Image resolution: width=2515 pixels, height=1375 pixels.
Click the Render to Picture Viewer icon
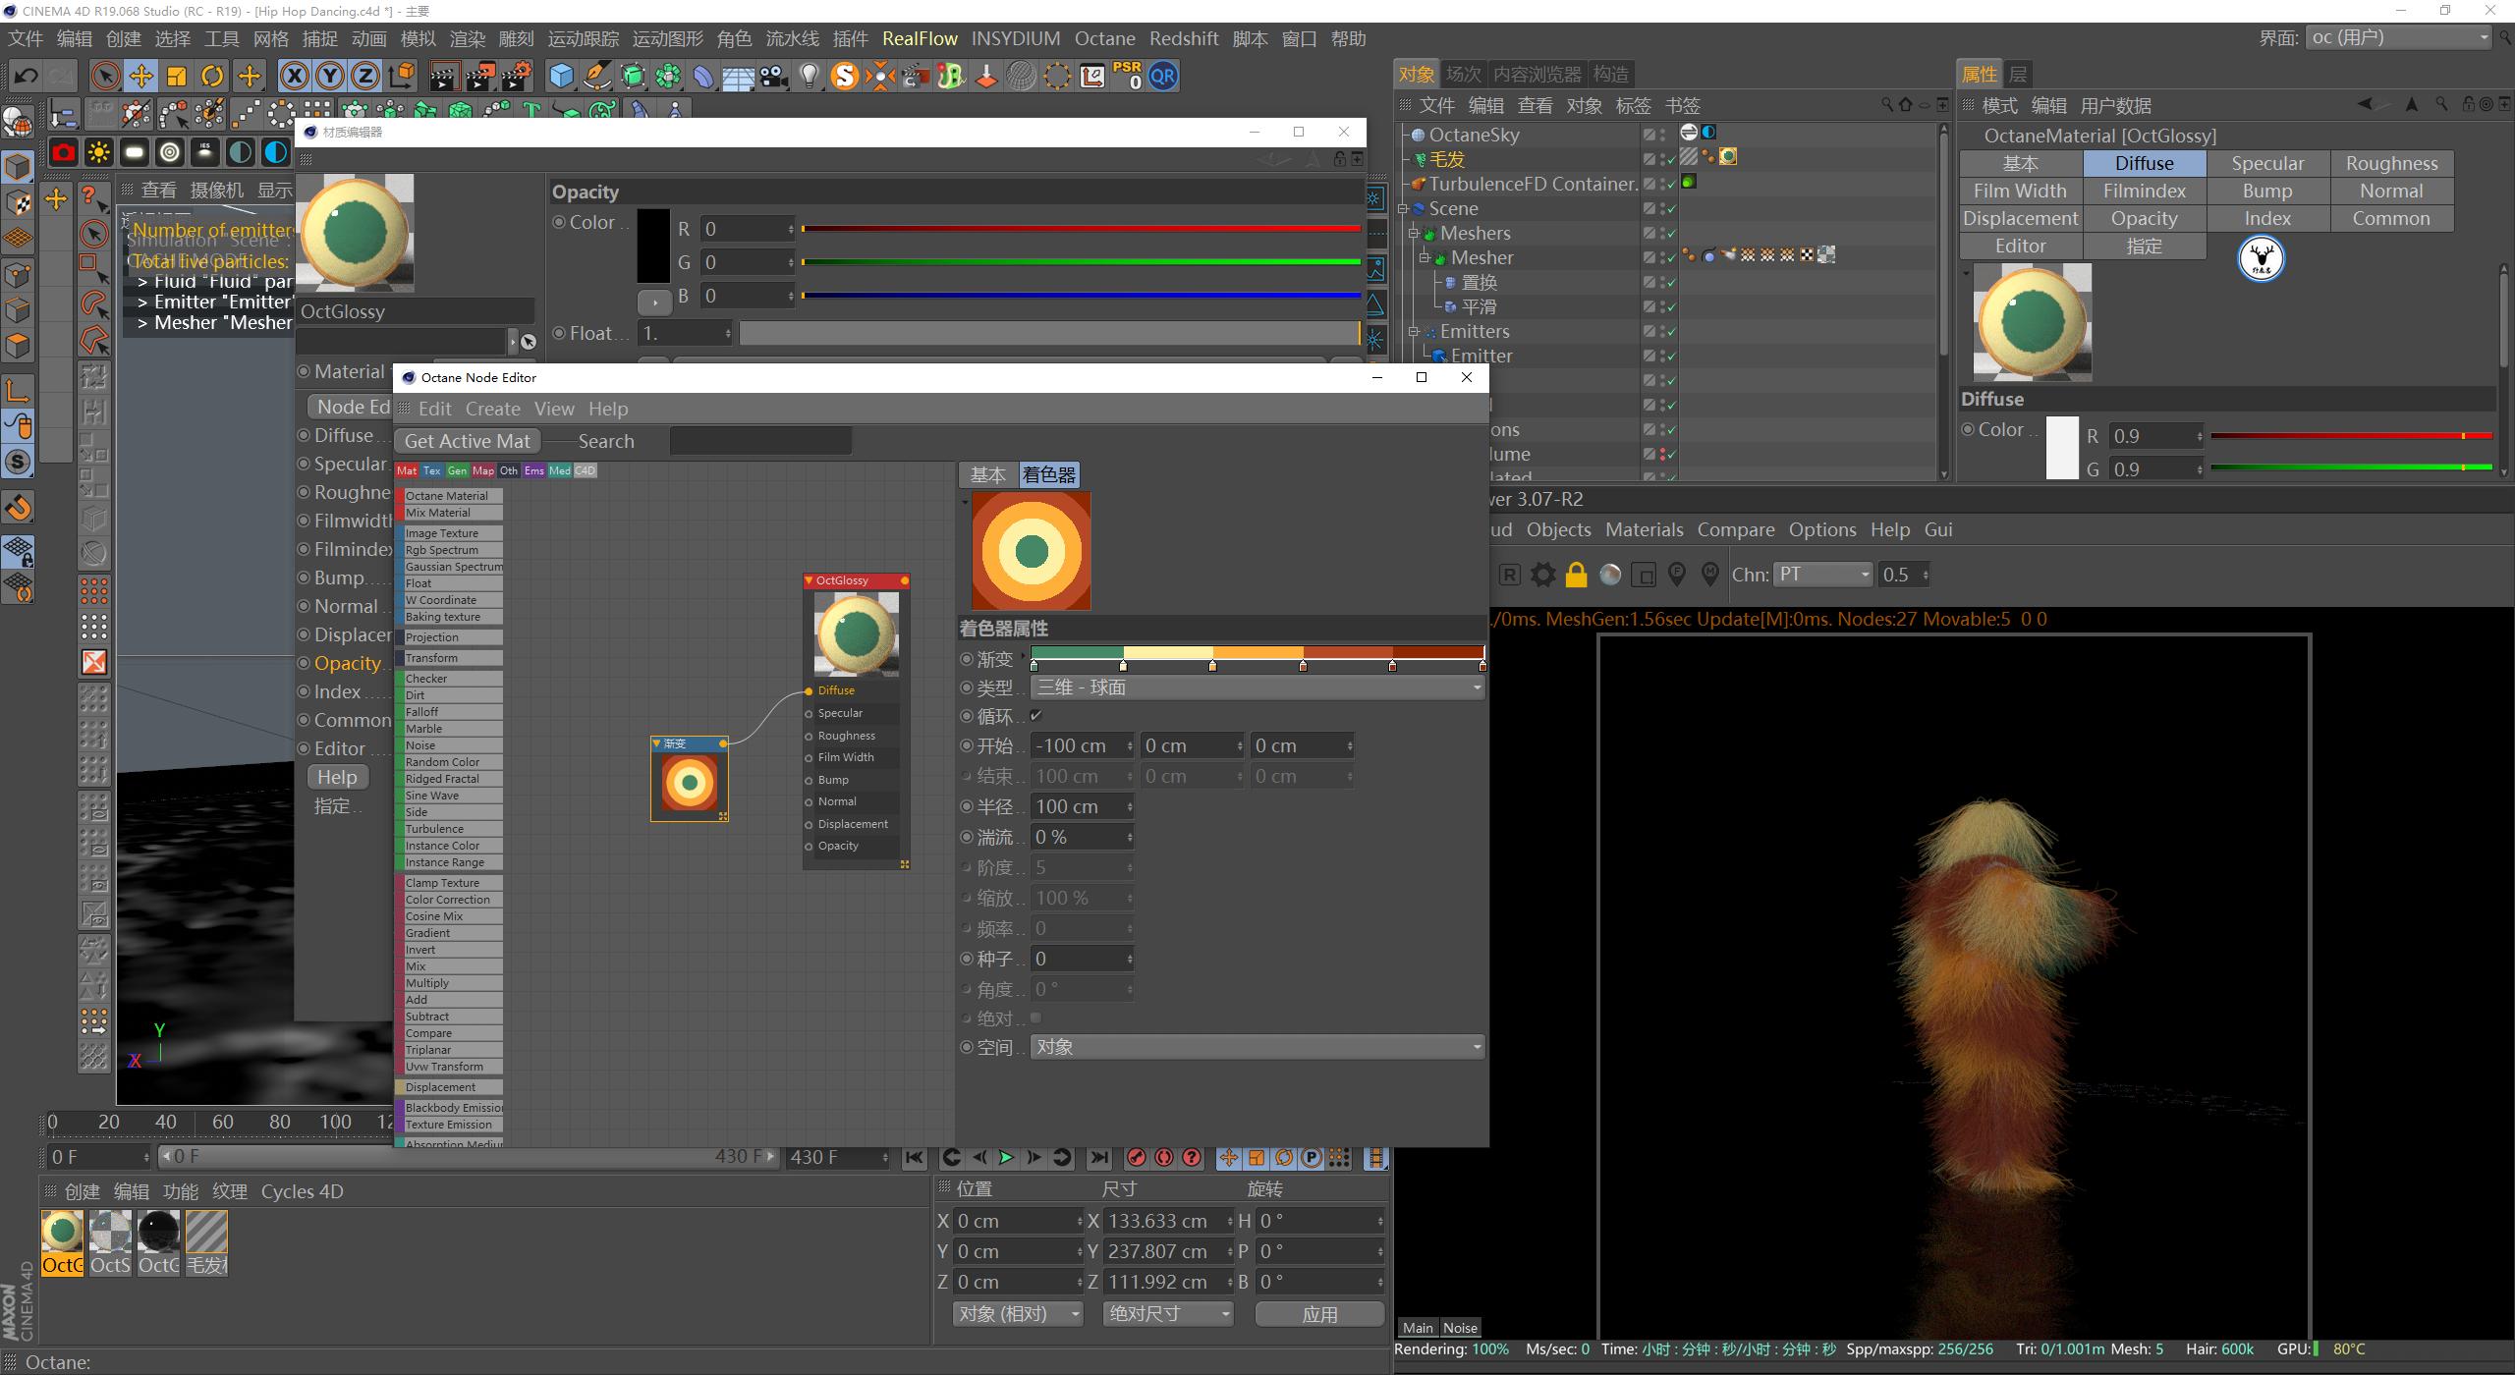click(x=481, y=76)
